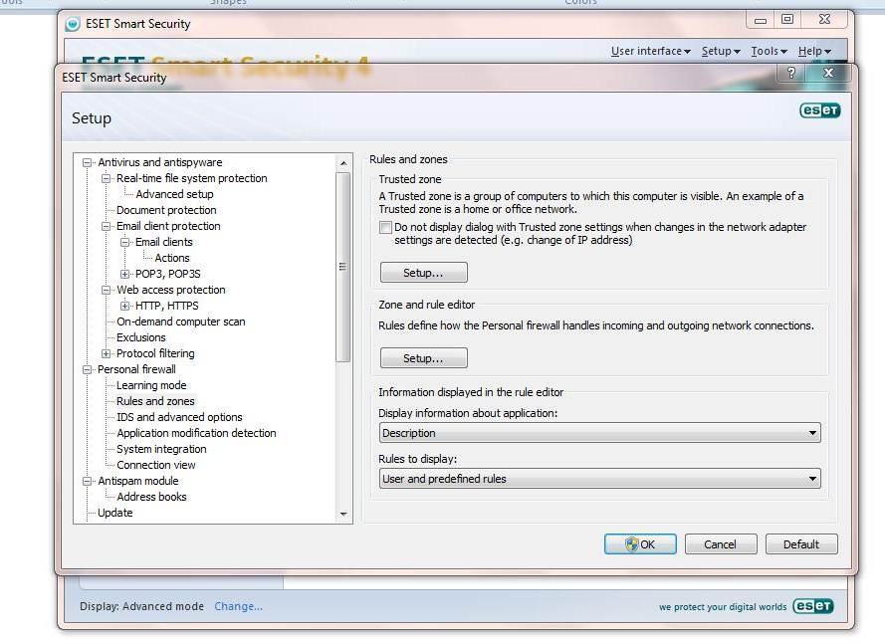885x644 pixels.
Task: Click Setup button under Zone and rule editor
Action: point(423,358)
